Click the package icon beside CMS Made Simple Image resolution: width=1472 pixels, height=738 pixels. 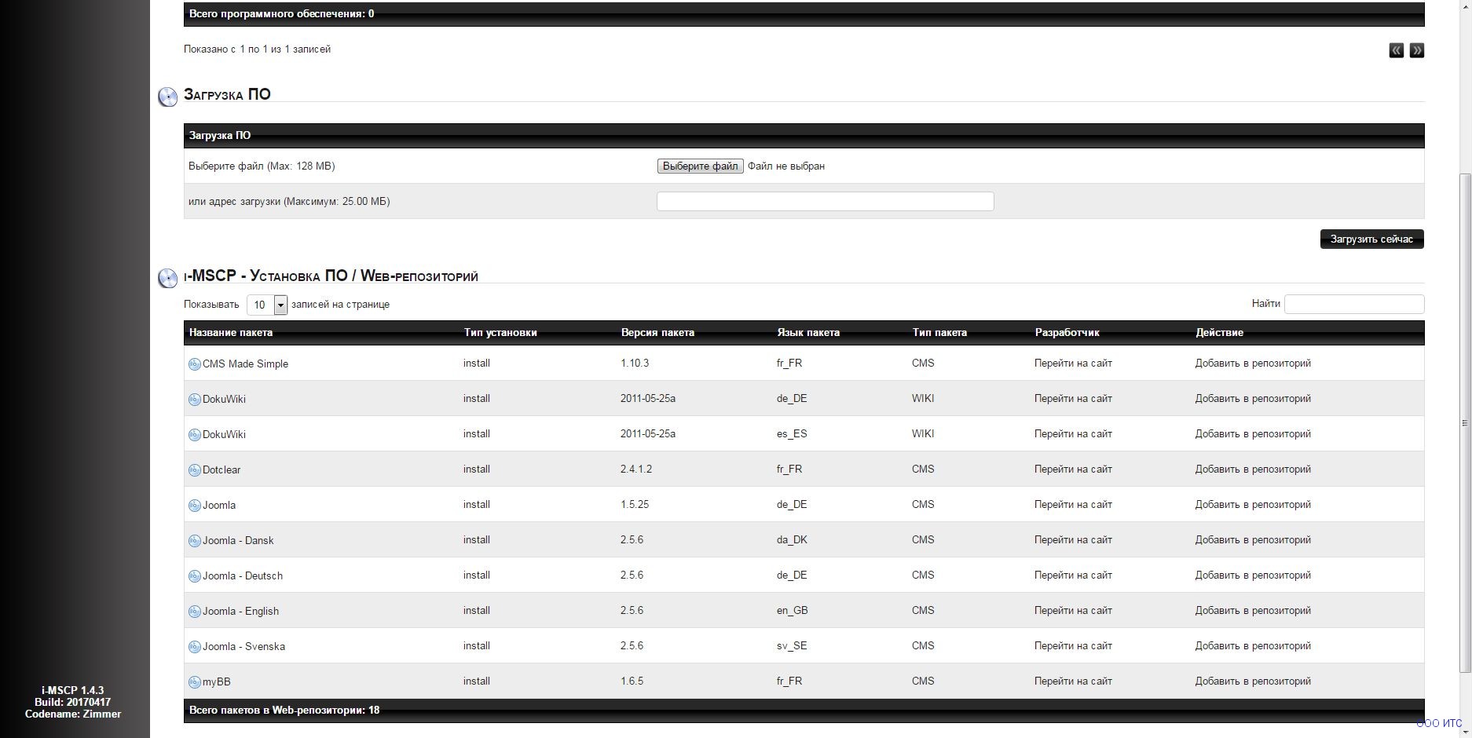[195, 364]
